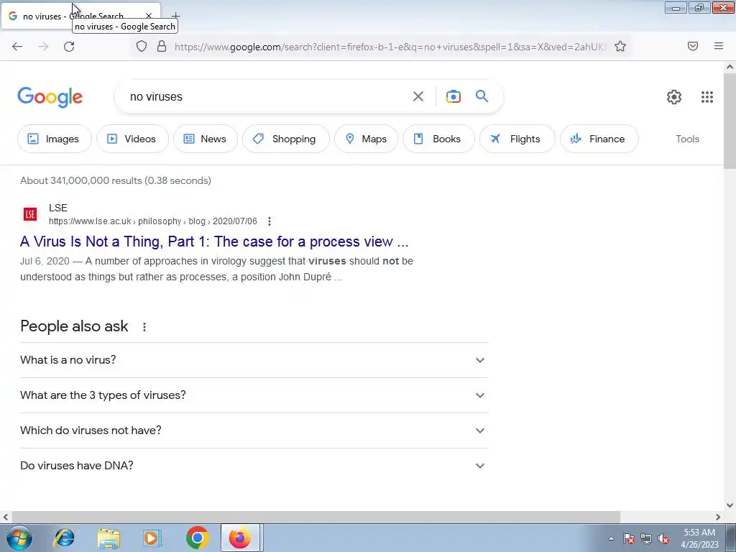The image size is (736, 552).
Task: Select the Flights filter
Action: [517, 139]
